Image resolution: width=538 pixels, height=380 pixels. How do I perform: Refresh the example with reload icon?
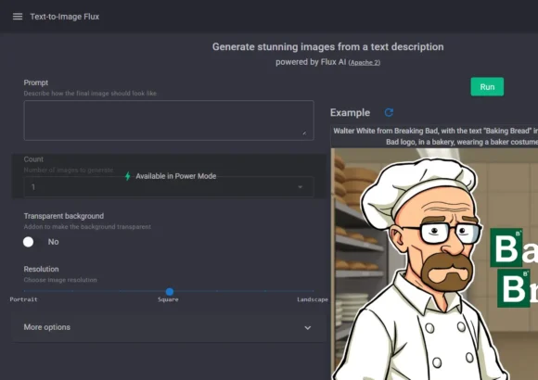click(x=389, y=112)
